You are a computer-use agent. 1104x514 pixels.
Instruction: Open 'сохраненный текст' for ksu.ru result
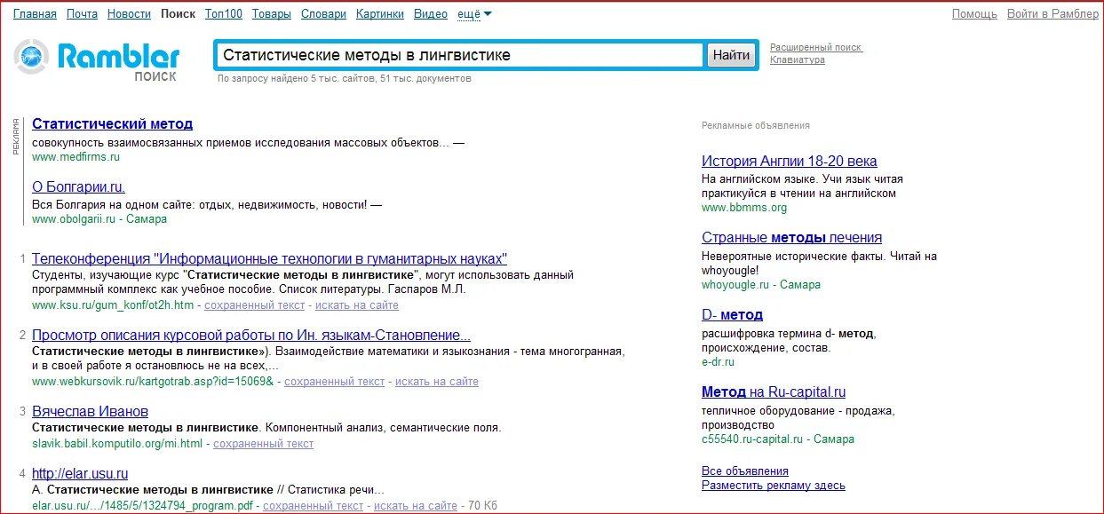click(x=255, y=305)
